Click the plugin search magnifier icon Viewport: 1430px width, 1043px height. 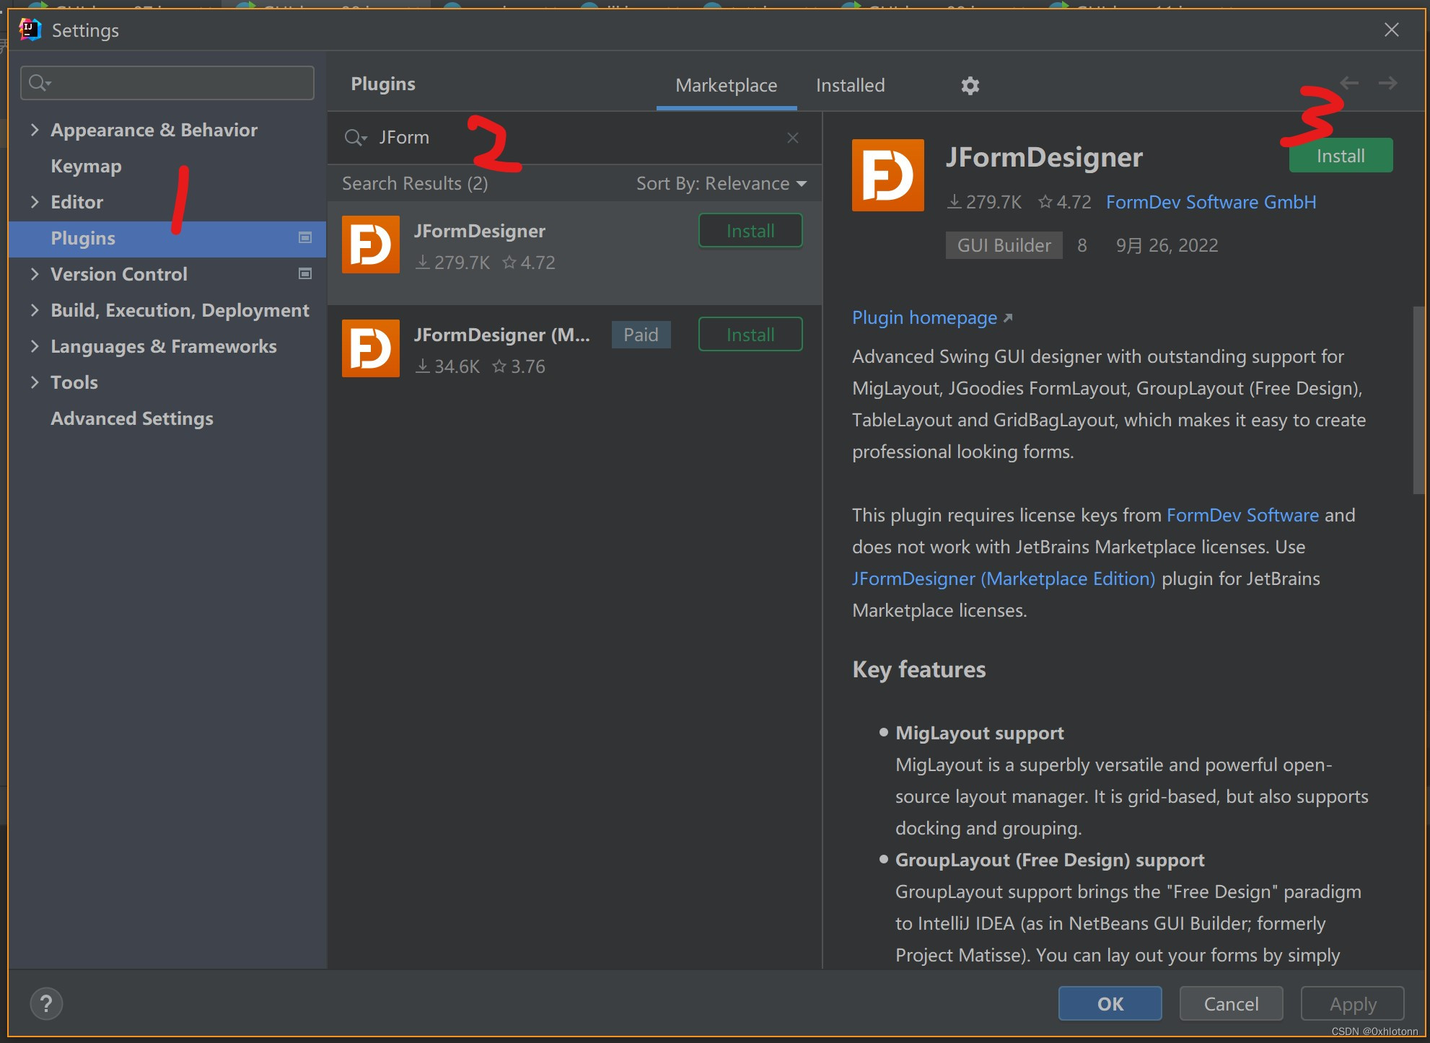(354, 138)
